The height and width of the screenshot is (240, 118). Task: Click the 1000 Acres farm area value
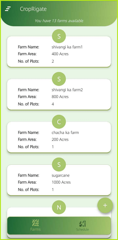[61, 182]
